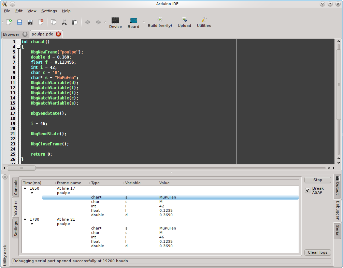Screen dimensions: 343x268
Task: Collapse the 1780 ms time entry
Action: tap(25, 220)
